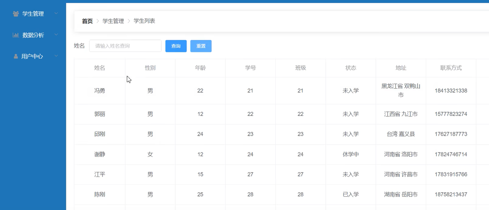
Task: Open the 学生管理 sidebar menu
Action: [33, 14]
